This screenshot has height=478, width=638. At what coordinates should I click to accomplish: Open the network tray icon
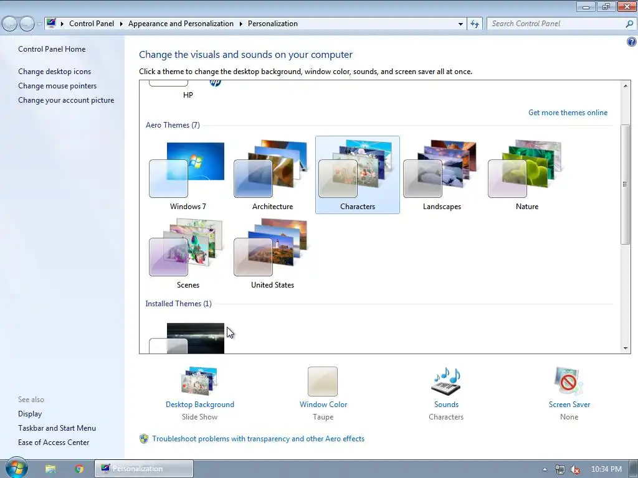[x=560, y=469]
